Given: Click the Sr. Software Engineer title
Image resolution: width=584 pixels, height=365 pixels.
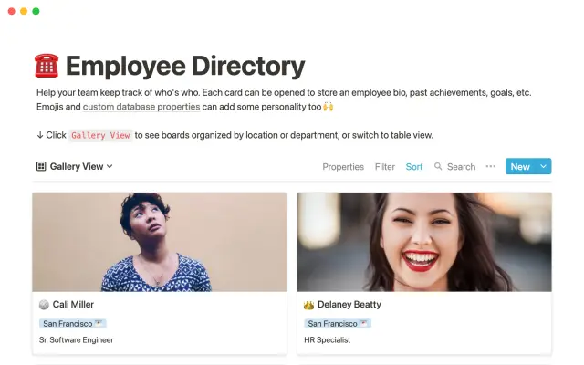Looking at the screenshot, I should 77,340.
